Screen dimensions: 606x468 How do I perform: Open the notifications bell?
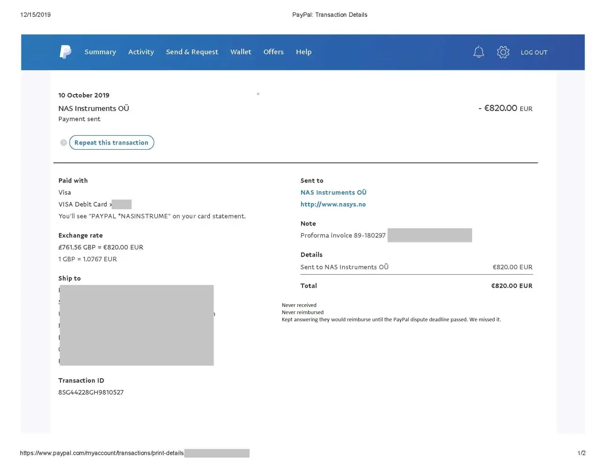(x=478, y=52)
